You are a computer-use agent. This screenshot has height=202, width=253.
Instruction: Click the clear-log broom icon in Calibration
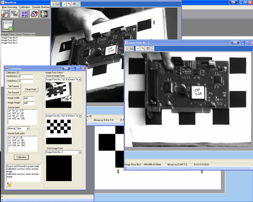pos(8,184)
